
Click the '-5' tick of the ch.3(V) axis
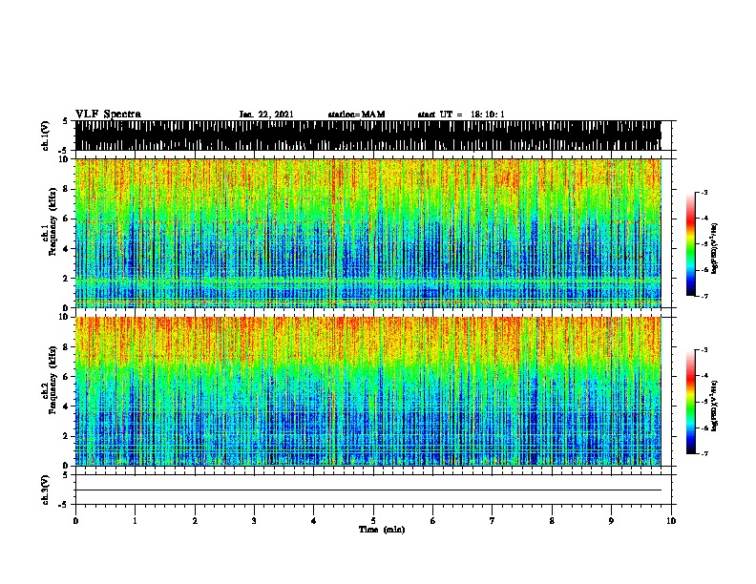coord(64,505)
